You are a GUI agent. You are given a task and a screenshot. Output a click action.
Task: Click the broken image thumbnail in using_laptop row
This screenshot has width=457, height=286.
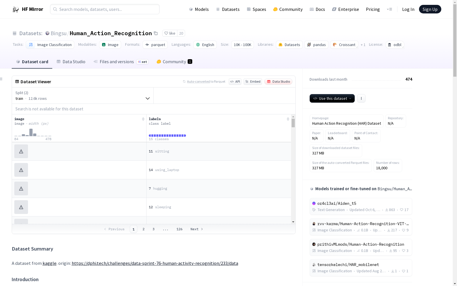21,170
